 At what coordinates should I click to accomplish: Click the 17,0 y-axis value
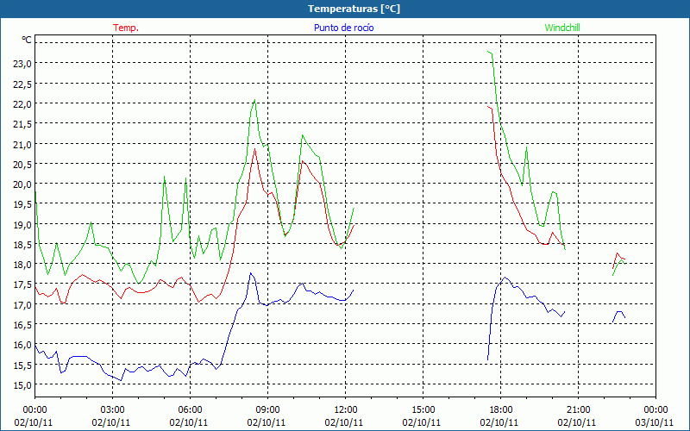click(22, 305)
